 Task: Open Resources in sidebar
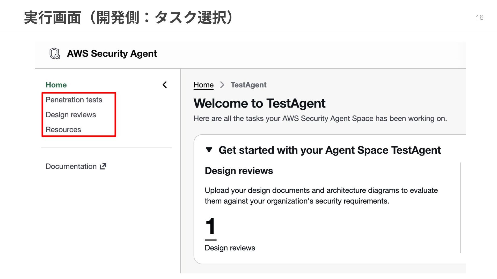(63, 130)
